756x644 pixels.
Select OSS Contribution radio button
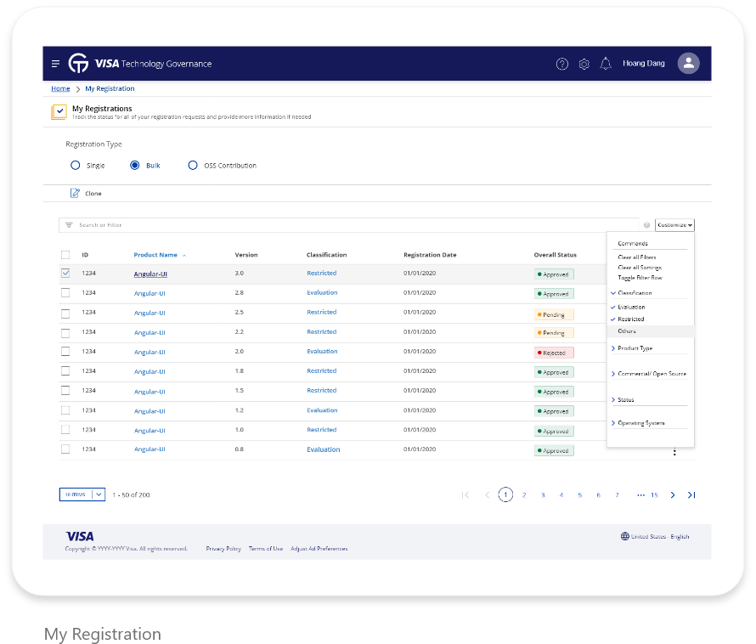[x=193, y=166]
